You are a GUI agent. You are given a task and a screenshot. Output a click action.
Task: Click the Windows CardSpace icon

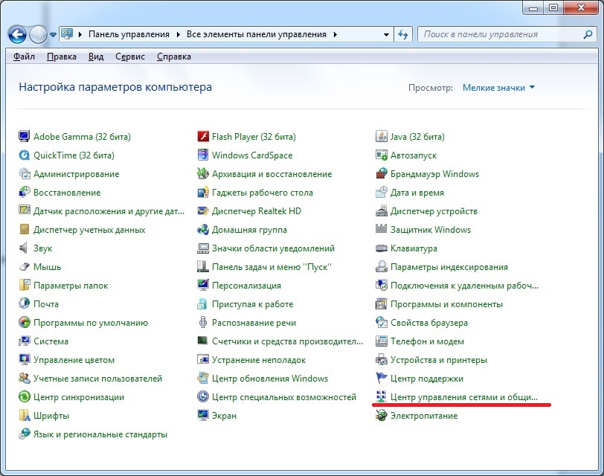point(202,155)
